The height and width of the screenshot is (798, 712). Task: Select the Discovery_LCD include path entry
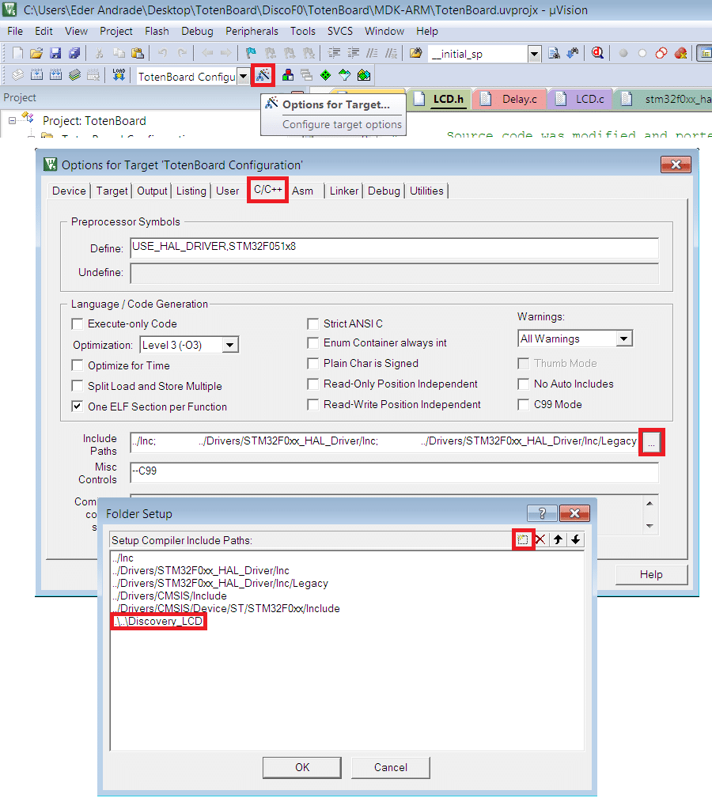[159, 622]
